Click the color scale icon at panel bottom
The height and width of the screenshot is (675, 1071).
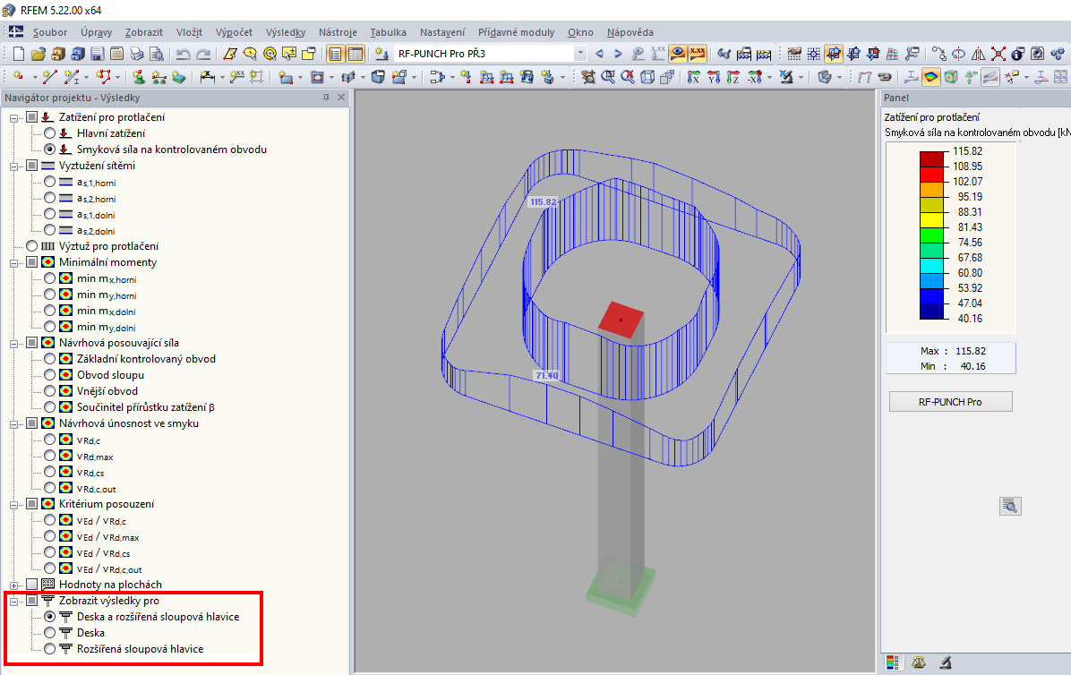coord(892,662)
